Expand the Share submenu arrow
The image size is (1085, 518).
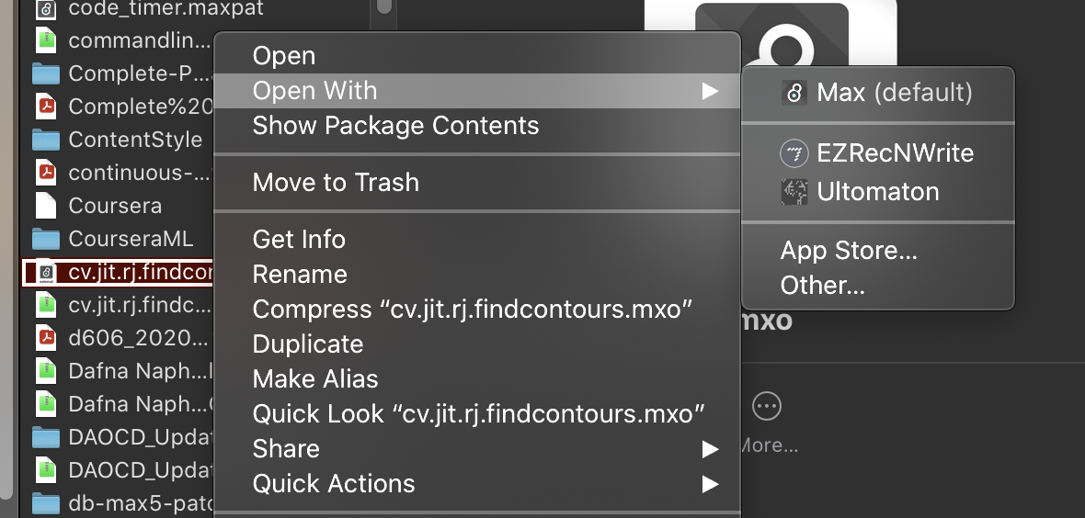tap(710, 449)
